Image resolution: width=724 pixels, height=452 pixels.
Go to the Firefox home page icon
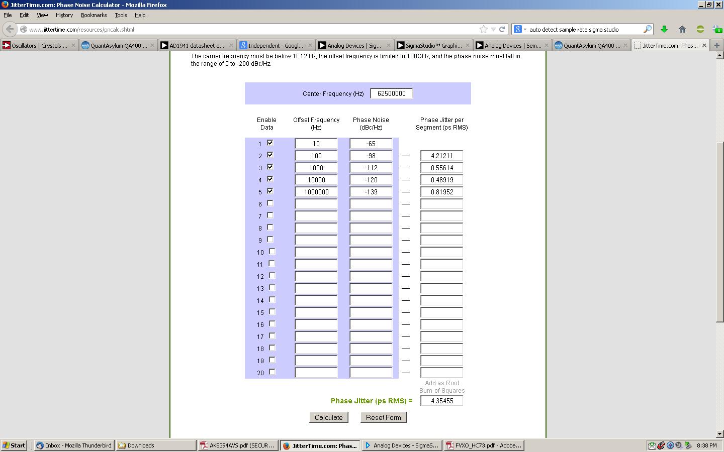pyautogui.click(x=682, y=29)
